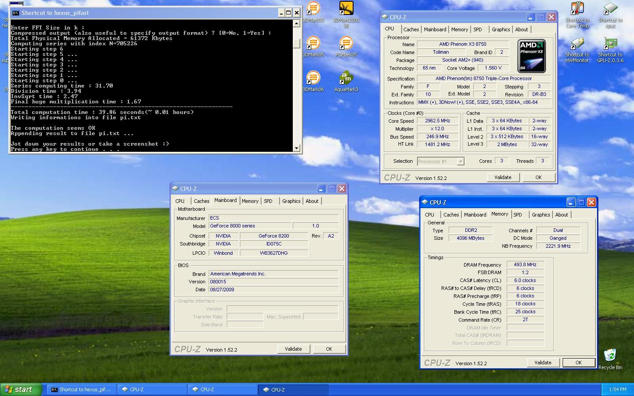634x396 pixels.
Task: Click Validate in the Memory window
Action: pos(543,363)
